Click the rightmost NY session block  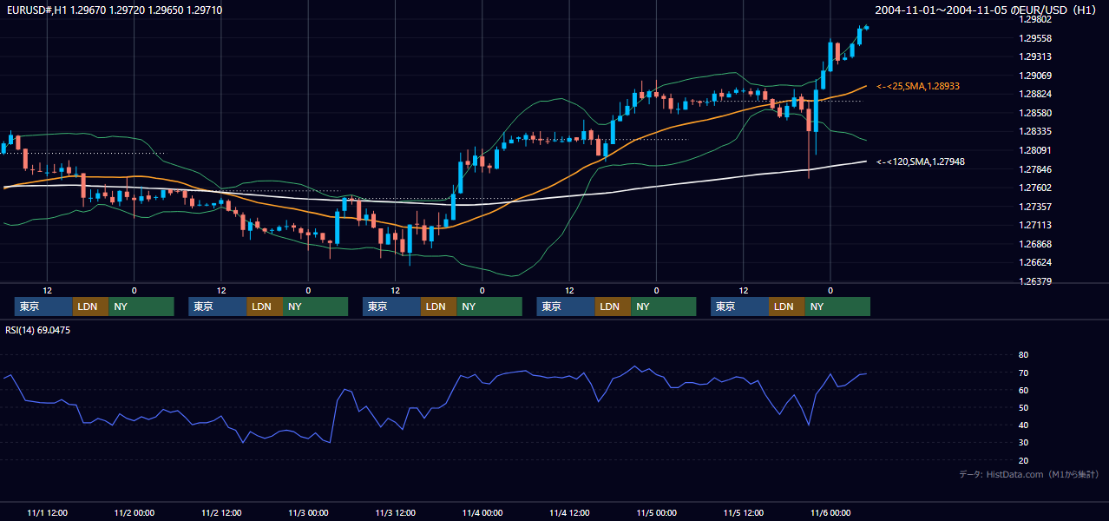click(837, 307)
